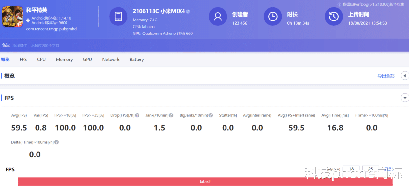Open the Memory tab

click(64, 60)
